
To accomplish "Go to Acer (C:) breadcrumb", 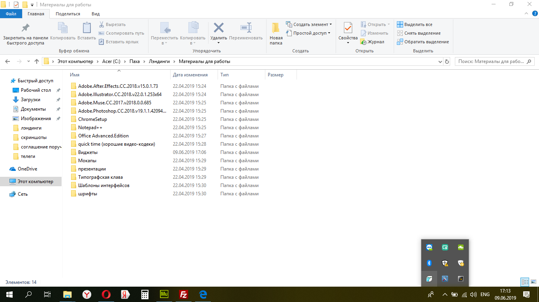I will point(111,61).
